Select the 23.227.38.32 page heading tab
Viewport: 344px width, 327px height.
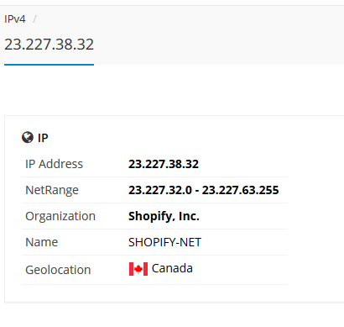point(49,45)
